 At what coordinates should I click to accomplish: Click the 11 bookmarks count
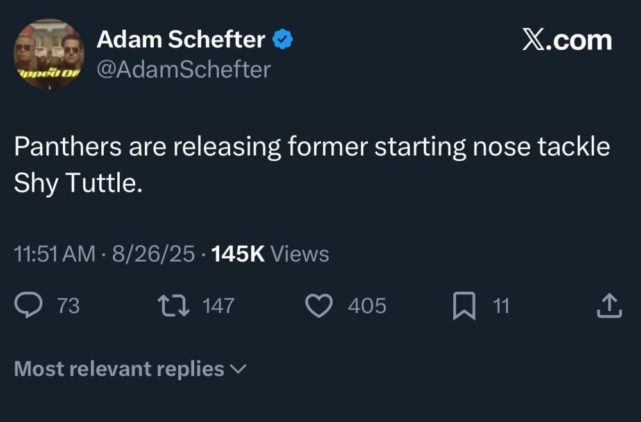pyautogui.click(x=501, y=306)
